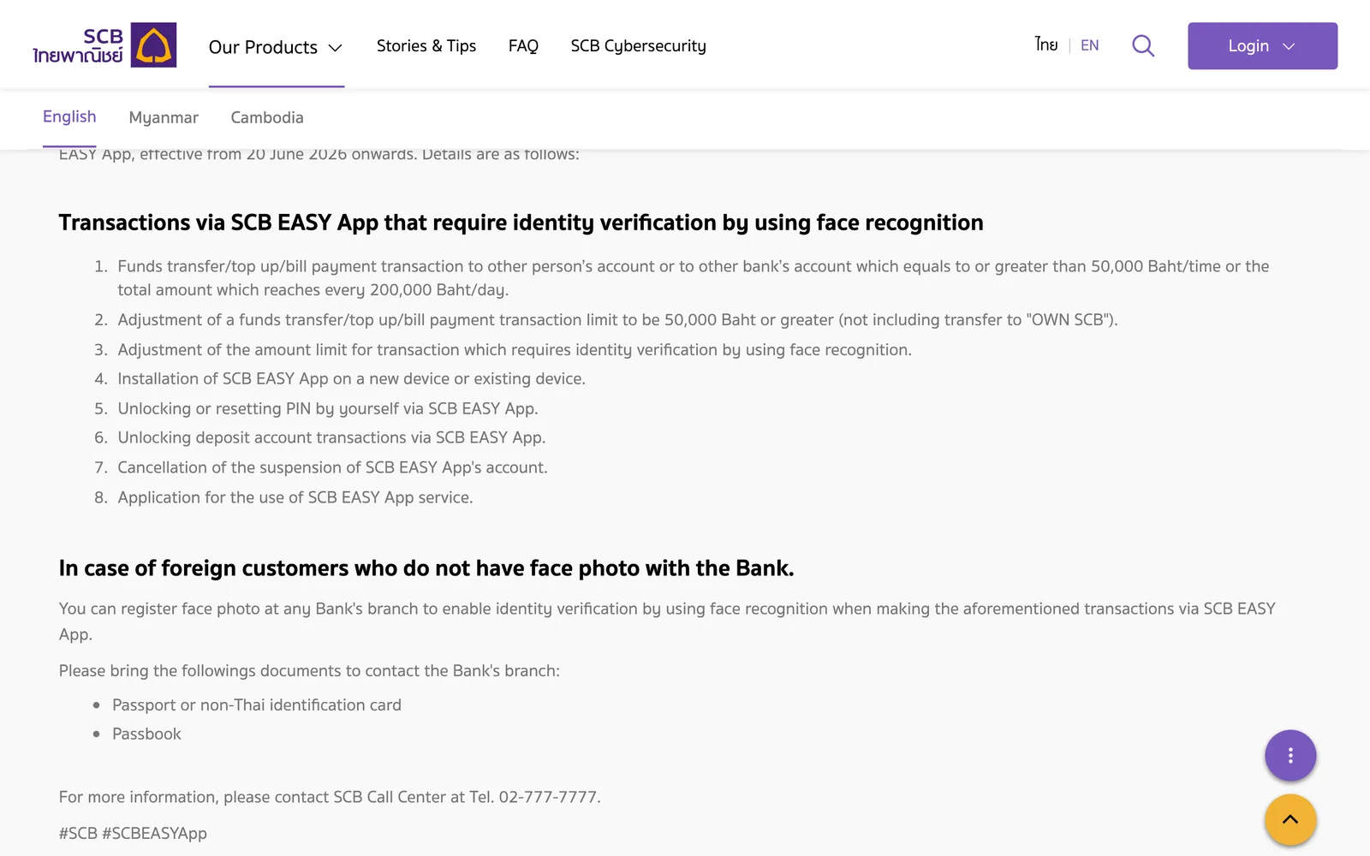Click the foreign customers section heading

(426, 568)
